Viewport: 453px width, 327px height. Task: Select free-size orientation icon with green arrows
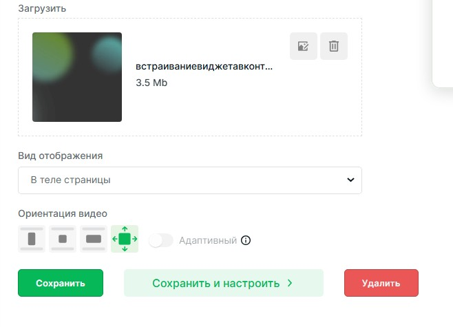[125, 239]
